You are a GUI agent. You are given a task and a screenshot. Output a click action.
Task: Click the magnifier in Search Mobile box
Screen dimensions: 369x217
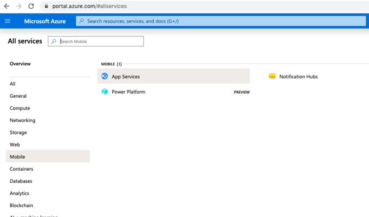pos(53,41)
